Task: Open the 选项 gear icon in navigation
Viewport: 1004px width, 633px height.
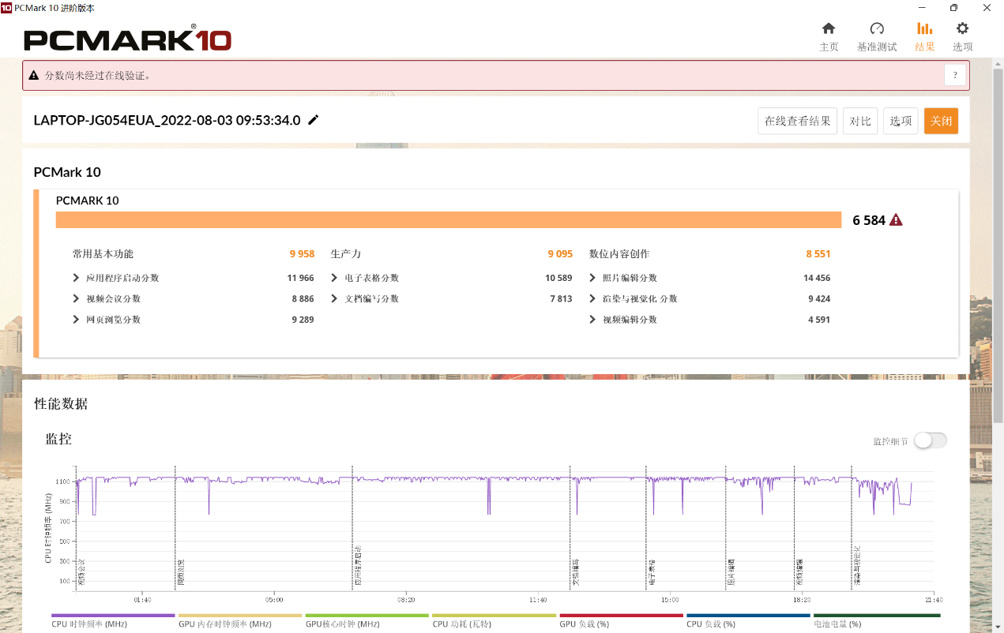Action: coord(962,28)
